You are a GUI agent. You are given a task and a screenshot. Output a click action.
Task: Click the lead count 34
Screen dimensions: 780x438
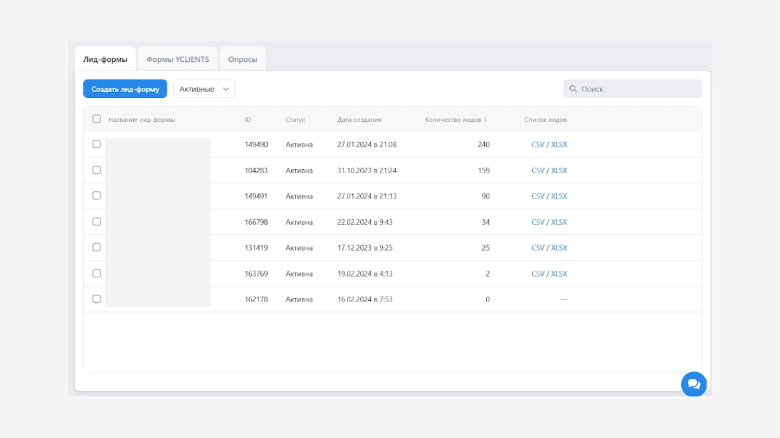coord(486,222)
